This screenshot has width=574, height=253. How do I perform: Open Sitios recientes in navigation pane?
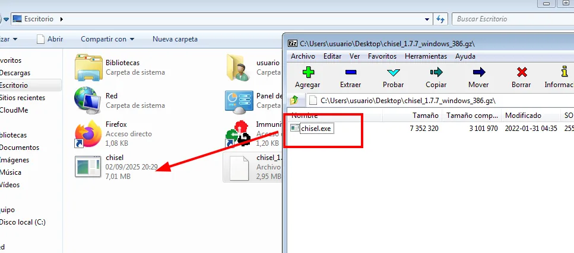pos(23,98)
